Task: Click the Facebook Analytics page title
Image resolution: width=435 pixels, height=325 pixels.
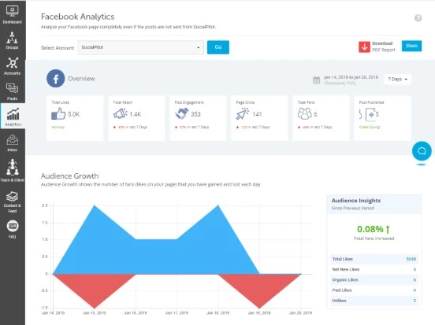Action: pos(78,17)
